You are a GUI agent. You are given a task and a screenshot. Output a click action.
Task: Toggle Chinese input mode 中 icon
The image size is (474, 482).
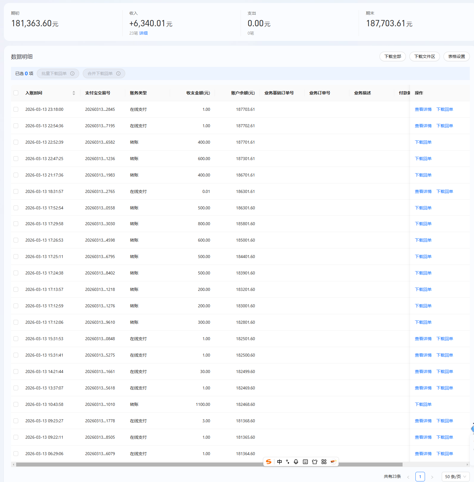tap(279, 462)
